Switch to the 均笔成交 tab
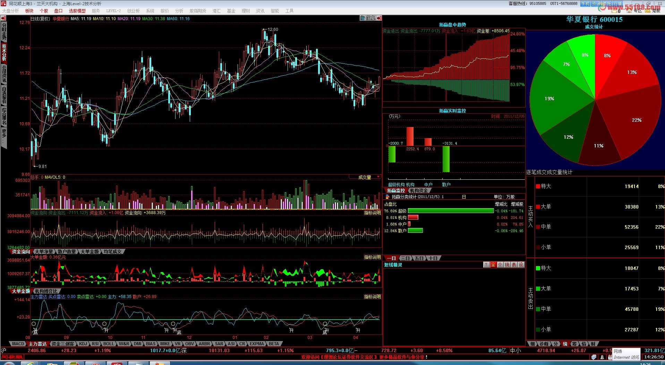The height and width of the screenshot is (365, 665). pos(112,252)
